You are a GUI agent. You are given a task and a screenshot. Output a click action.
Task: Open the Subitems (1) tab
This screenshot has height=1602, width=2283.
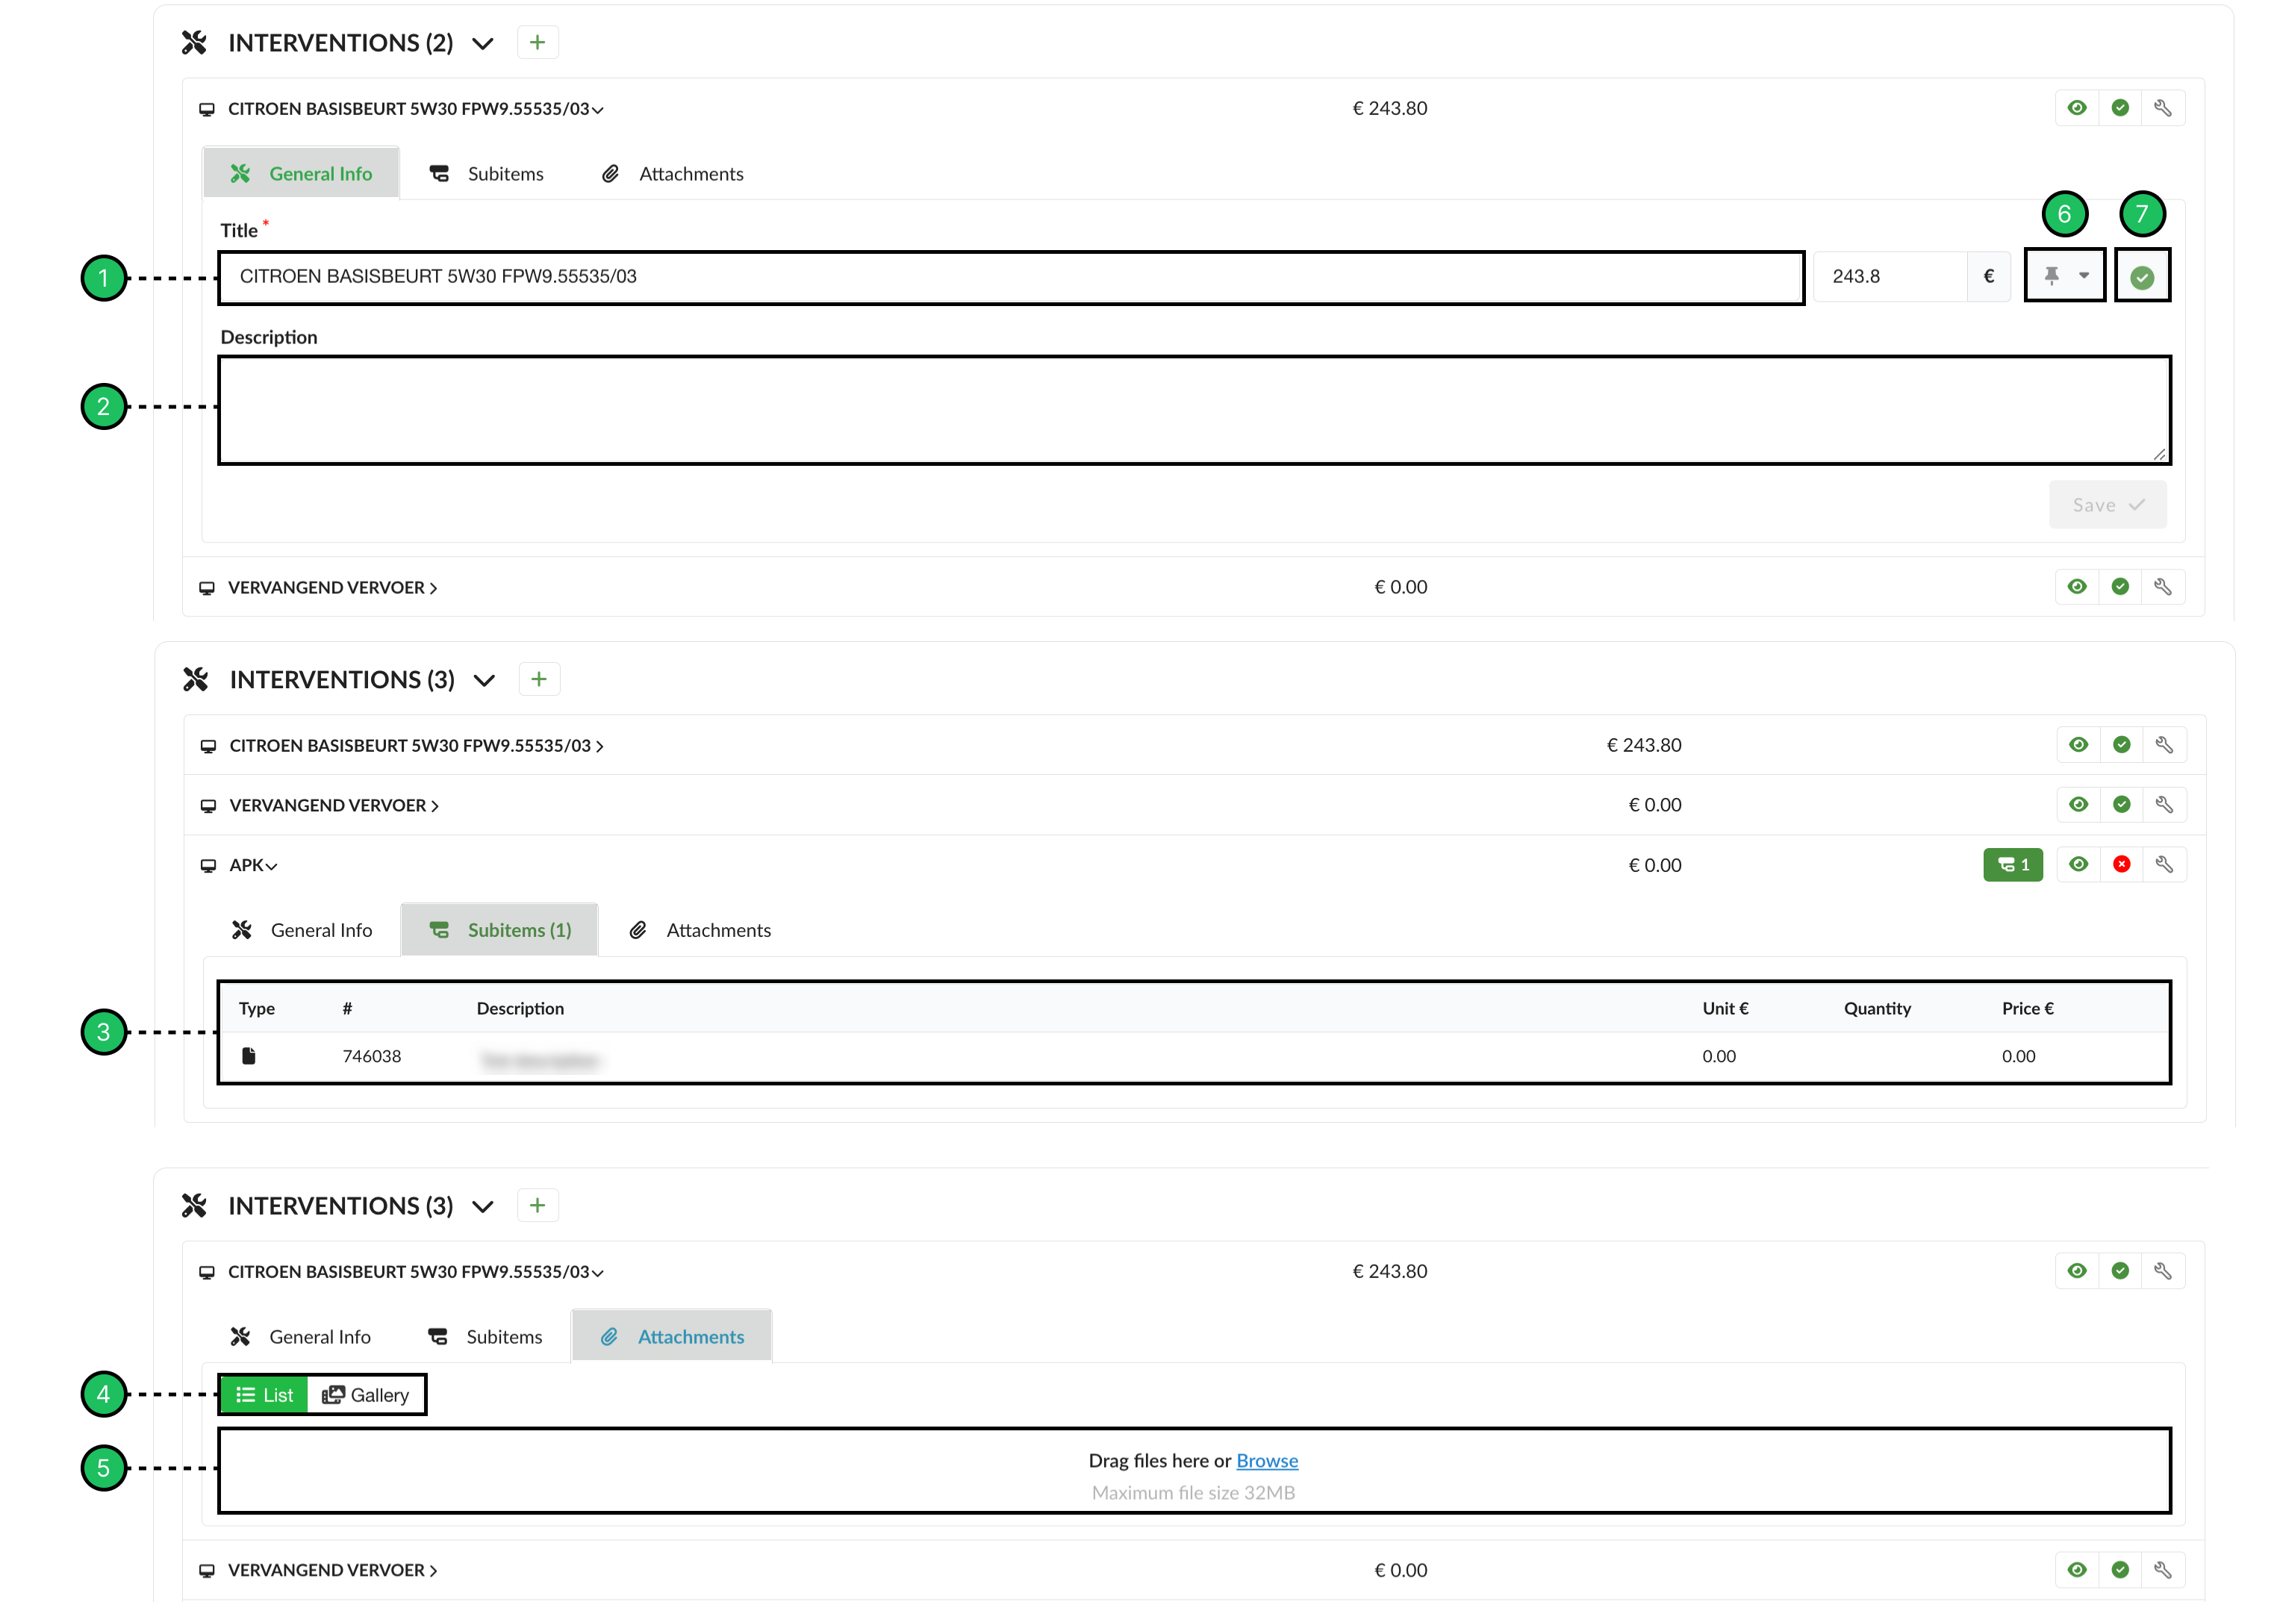coord(500,930)
